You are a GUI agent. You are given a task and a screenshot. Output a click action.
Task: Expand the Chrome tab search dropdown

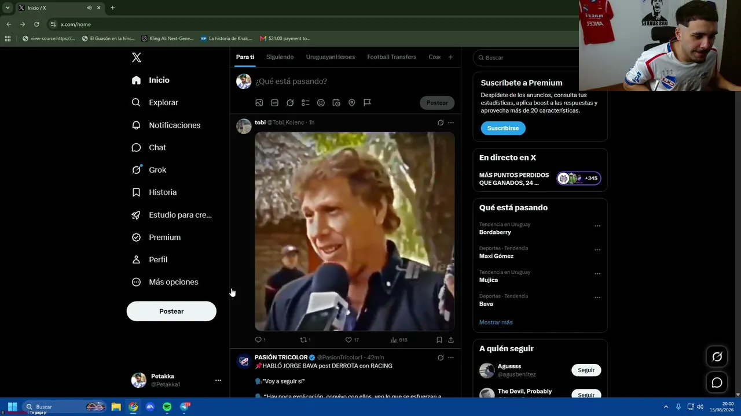click(8, 8)
